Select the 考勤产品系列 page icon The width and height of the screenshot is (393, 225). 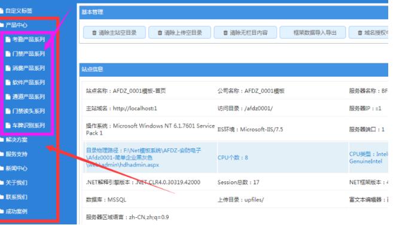click(x=8, y=39)
